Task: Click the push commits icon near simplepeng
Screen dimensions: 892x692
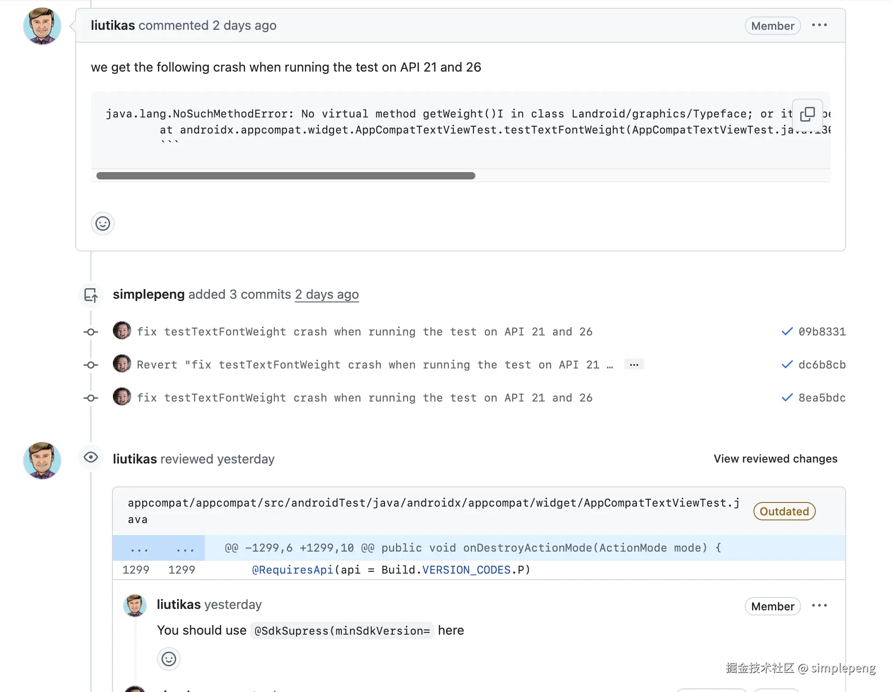Action: pos(91,295)
